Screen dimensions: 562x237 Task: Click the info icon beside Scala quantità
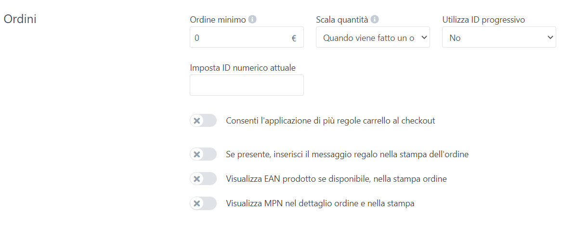tap(375, 20)
